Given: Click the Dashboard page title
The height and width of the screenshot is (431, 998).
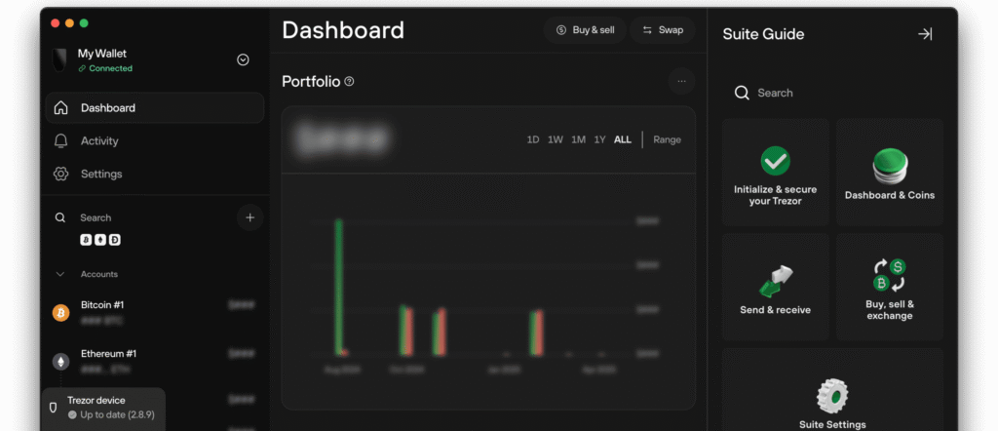Looking at the screenshot, I should [343, 30].
